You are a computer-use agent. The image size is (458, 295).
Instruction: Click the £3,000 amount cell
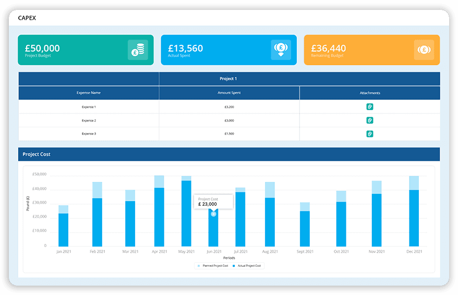230,120
